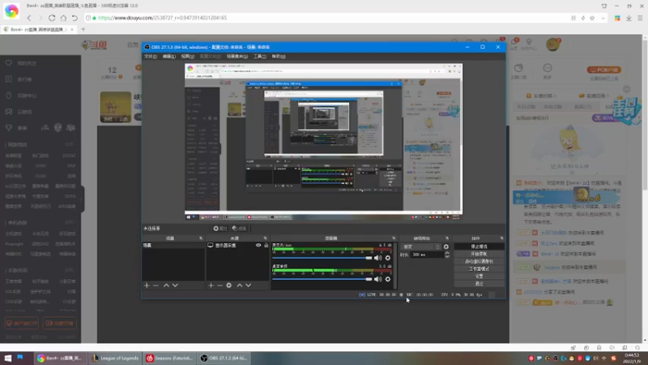648x365 pixels.
Task: Move selected source up with arrow icon
Action: [239, 286]
